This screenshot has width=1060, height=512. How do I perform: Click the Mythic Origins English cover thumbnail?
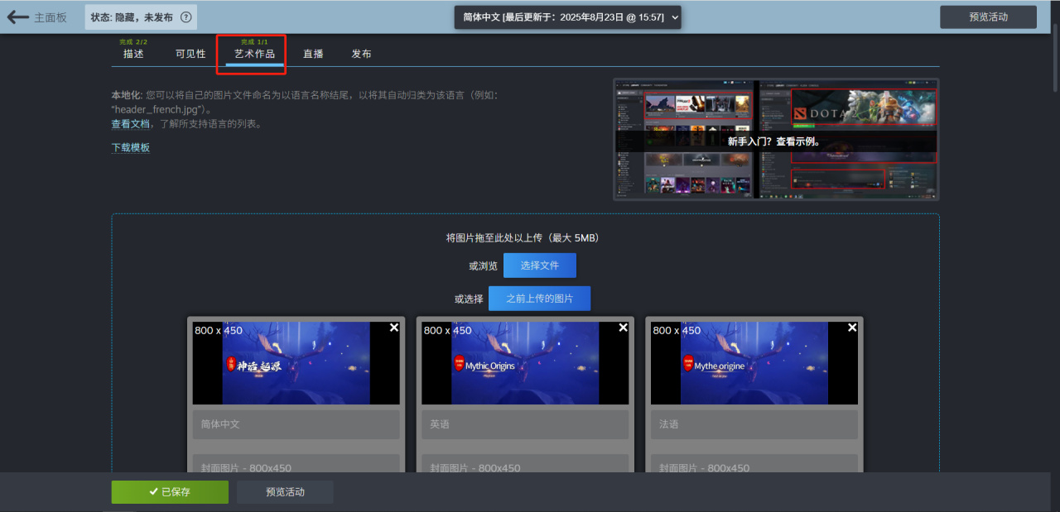point(525,363)
